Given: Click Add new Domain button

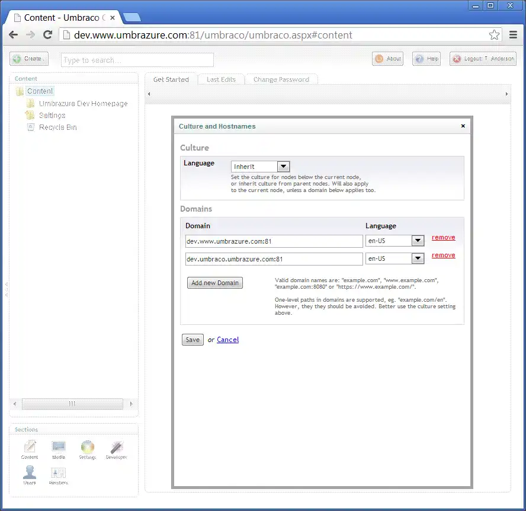Looking at the screenshot, I should 214,283.
